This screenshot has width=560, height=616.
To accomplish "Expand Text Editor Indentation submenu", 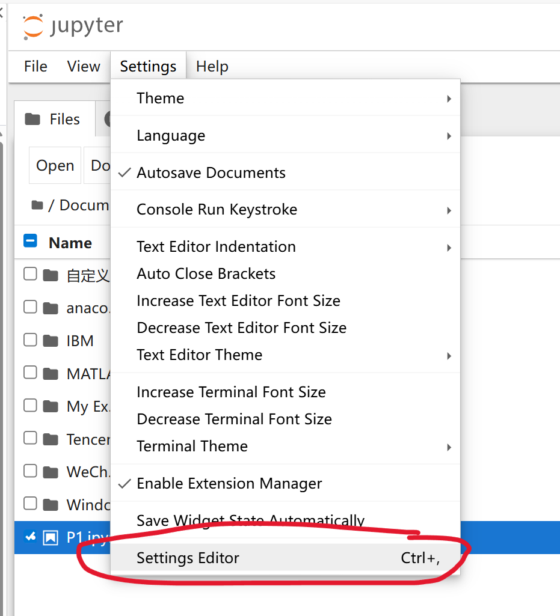I will point(286,247).
